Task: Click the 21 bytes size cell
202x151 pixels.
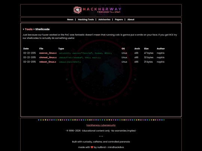Action: point(148,62)
